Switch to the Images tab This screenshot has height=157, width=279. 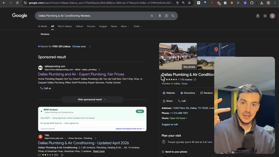pos(103,26)
